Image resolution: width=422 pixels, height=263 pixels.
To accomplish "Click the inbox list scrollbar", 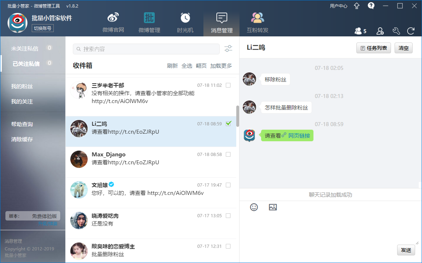I will [237, 116].
